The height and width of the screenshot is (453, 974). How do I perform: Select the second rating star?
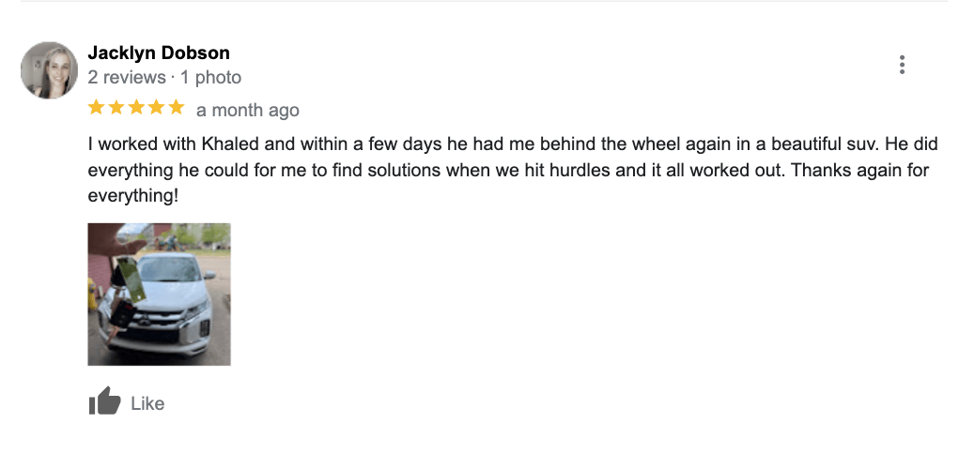(116, 107)
